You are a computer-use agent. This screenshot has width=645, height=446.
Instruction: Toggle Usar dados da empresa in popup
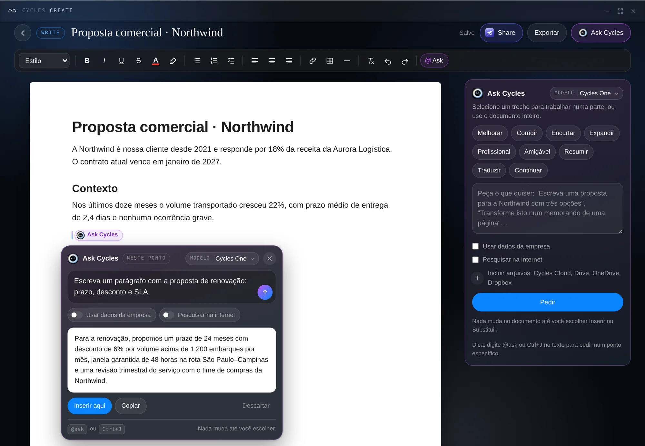[112, 315]
